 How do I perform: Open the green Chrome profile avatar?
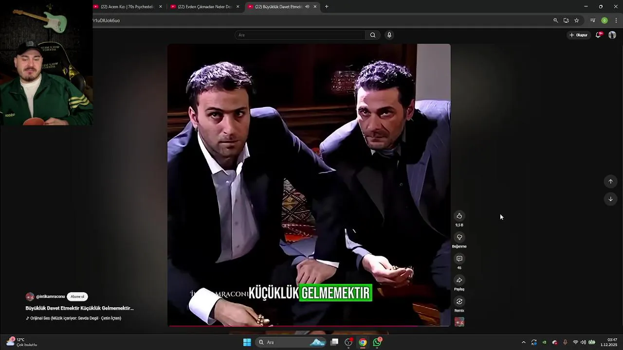pyautogui.click(x=605, y=20)
